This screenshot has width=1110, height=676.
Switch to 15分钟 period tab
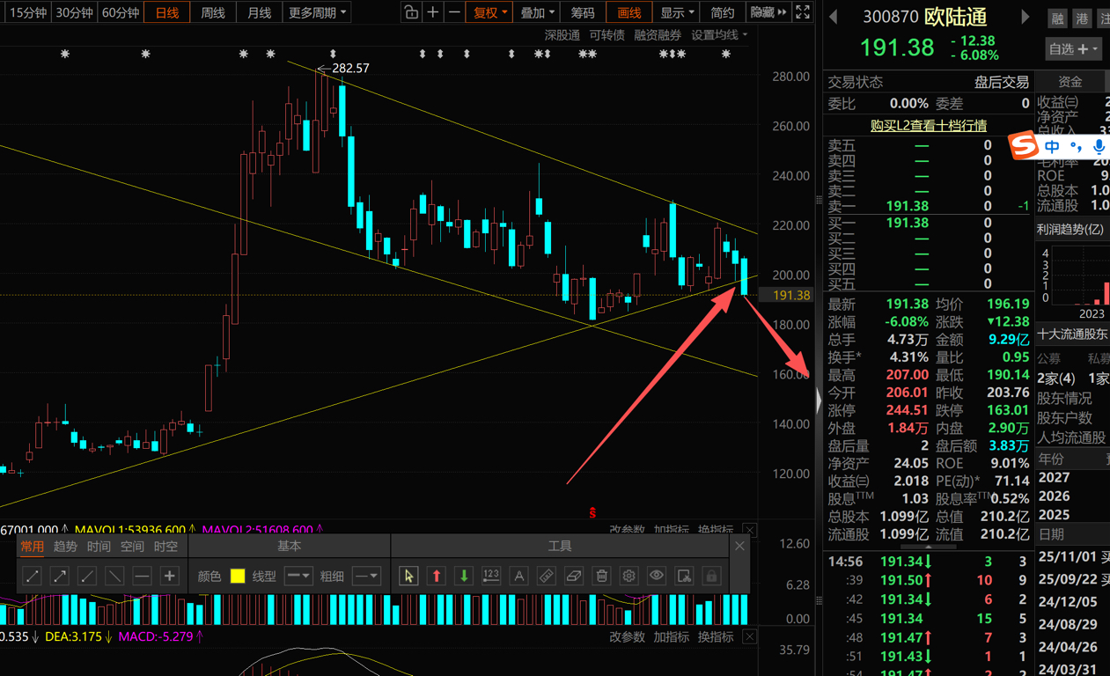[27, 12]
